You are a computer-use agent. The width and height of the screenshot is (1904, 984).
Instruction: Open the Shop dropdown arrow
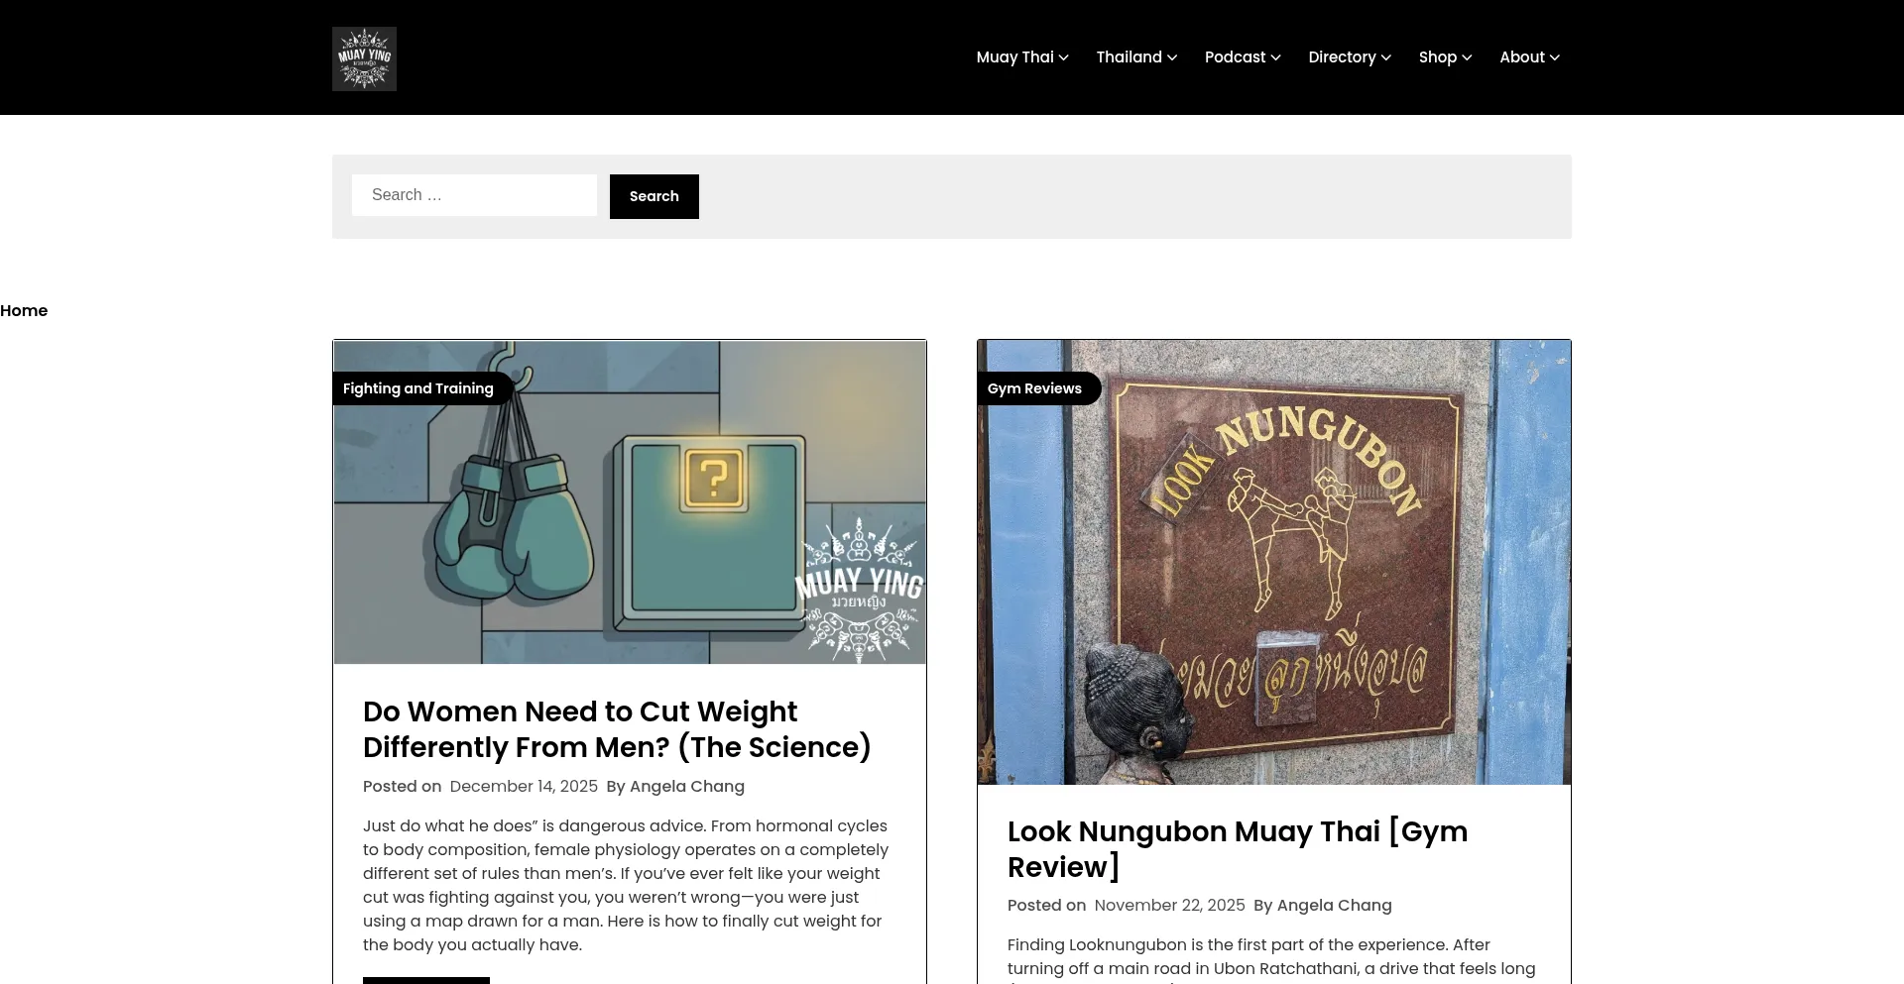(1467, 57)
